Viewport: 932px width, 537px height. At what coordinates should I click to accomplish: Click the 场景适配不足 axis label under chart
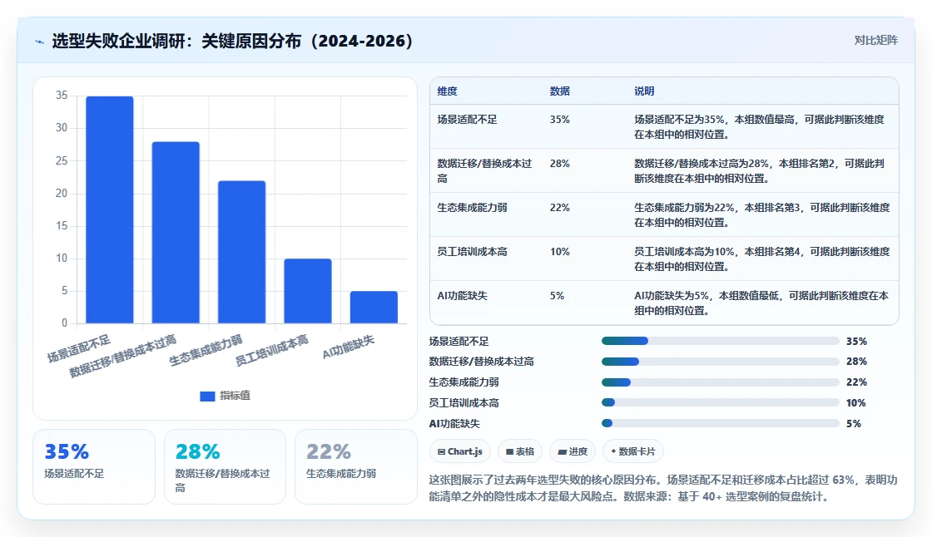[79, 348]
